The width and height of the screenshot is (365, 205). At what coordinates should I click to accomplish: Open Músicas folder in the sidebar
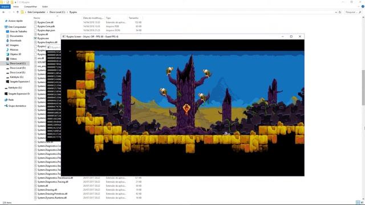(14, 50)
